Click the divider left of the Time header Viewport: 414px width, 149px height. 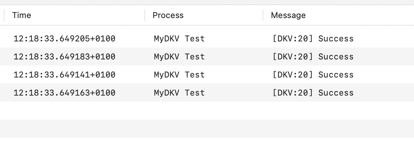point(4,15)
